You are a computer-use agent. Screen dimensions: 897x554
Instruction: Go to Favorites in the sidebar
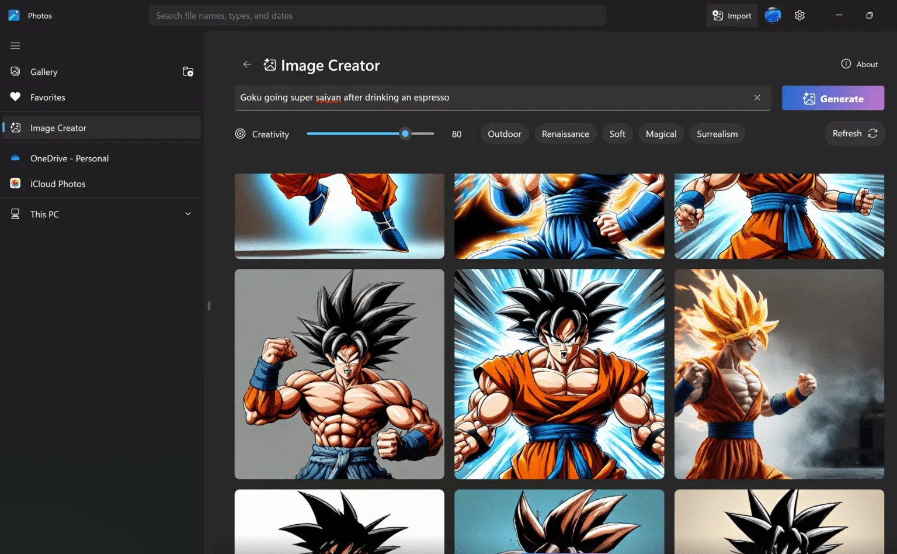point(47,98)
